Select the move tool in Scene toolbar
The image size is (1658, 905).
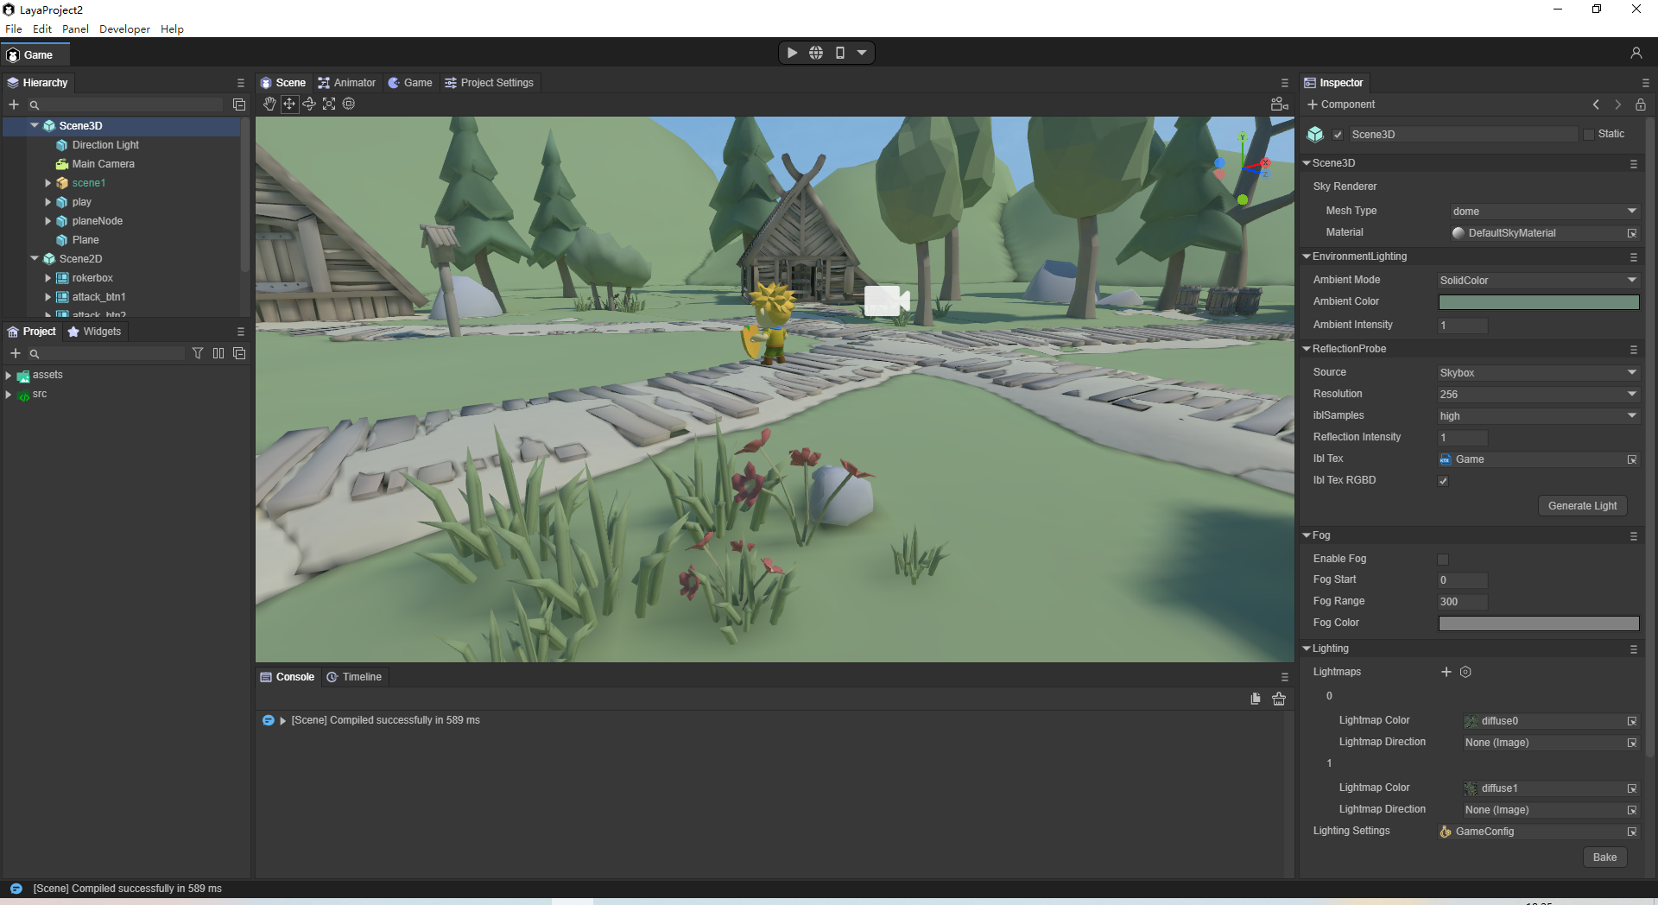(x=289, y=104)
